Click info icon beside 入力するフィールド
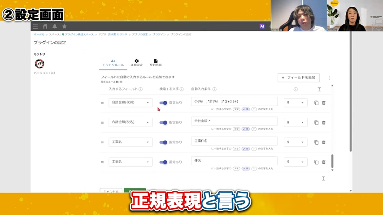Viewport: 383px width, 215px height. pyautogui.click(x=140, y=89)
